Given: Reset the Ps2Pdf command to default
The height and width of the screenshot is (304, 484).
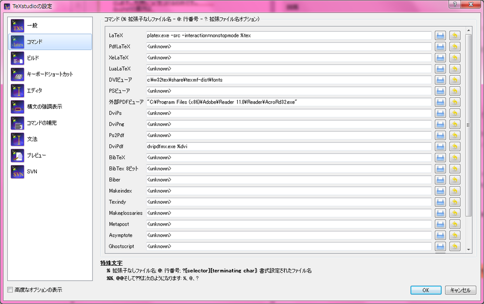Looking at the screenshot, I should (454, 136).
